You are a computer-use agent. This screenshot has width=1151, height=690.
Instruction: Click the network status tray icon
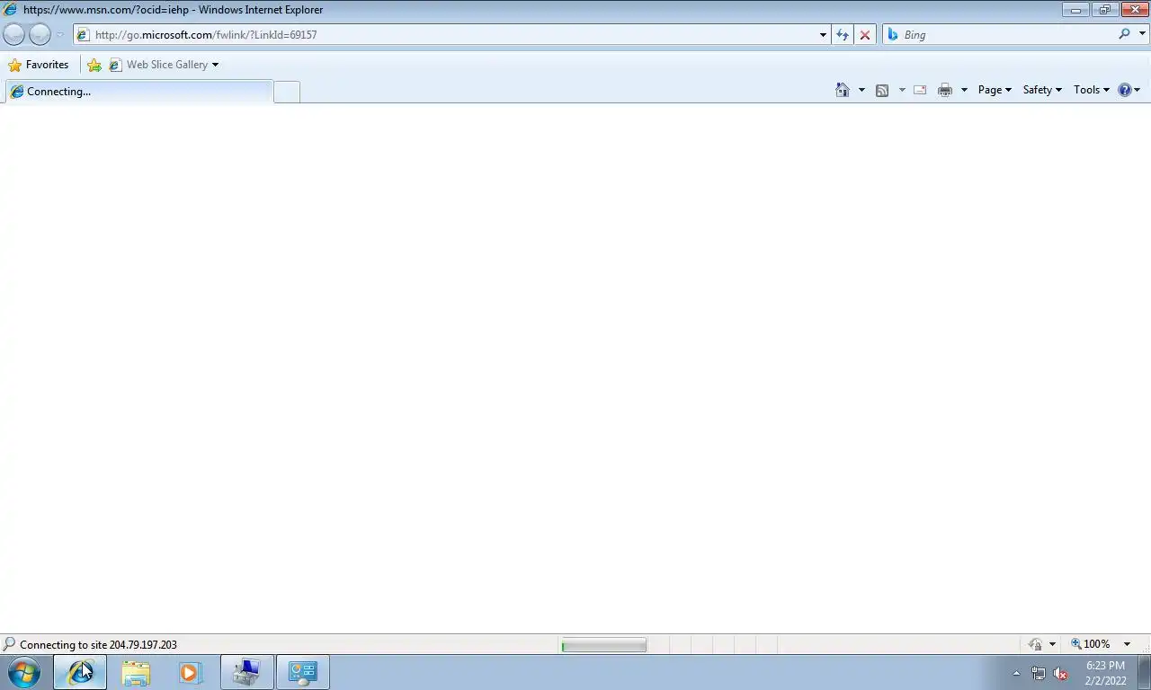click(1039, 673)
